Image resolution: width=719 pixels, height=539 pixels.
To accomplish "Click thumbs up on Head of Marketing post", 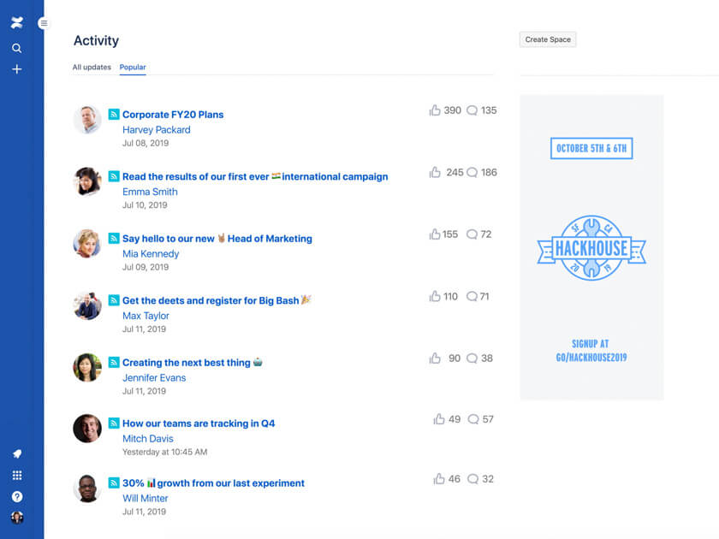I will pos(435,234).
